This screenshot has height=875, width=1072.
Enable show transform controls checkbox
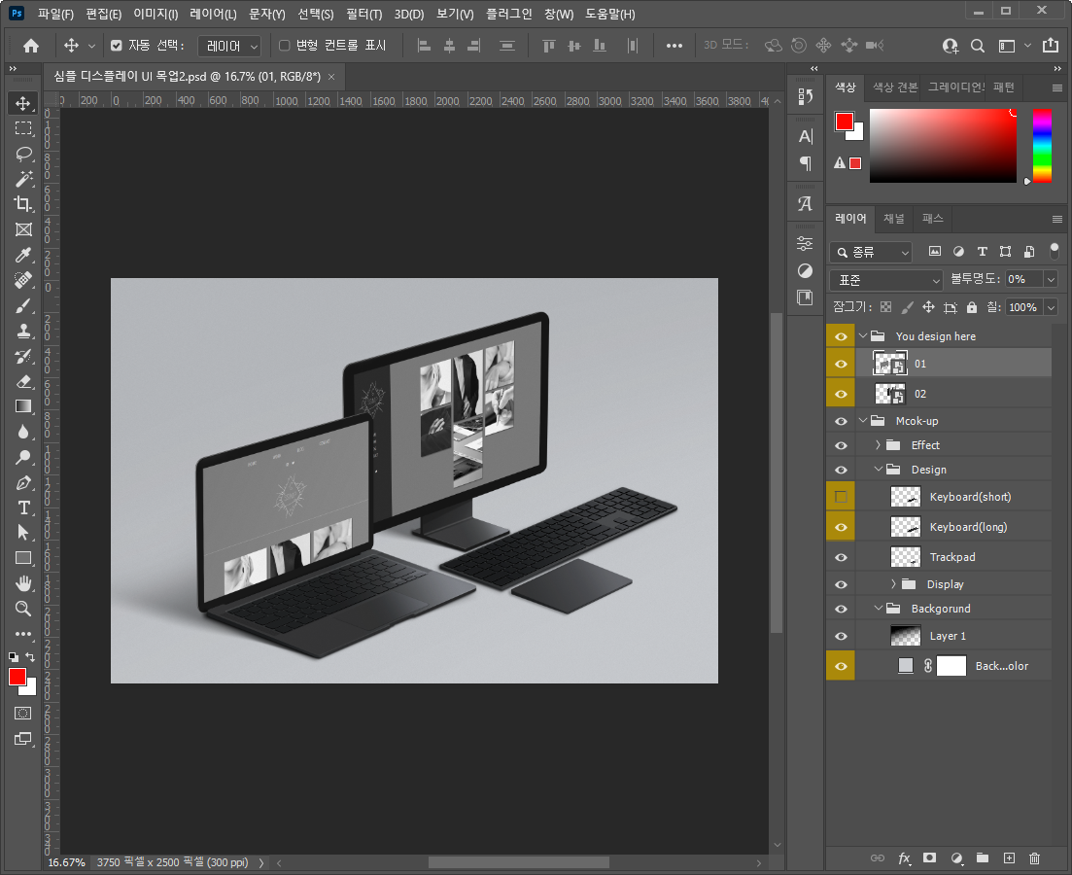pyautogui.click(x=285, y=45)
